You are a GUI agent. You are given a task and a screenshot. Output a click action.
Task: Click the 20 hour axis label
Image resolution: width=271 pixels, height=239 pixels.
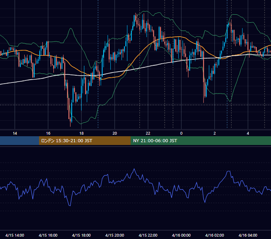pyautogui.click(x=115, y=133)
